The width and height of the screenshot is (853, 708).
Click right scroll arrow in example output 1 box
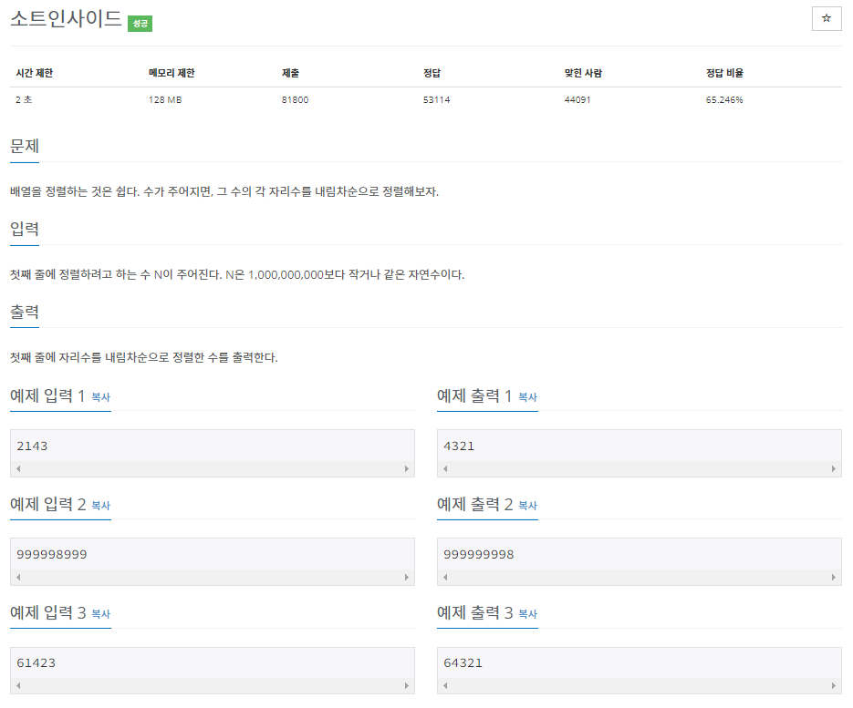[834, 468]
